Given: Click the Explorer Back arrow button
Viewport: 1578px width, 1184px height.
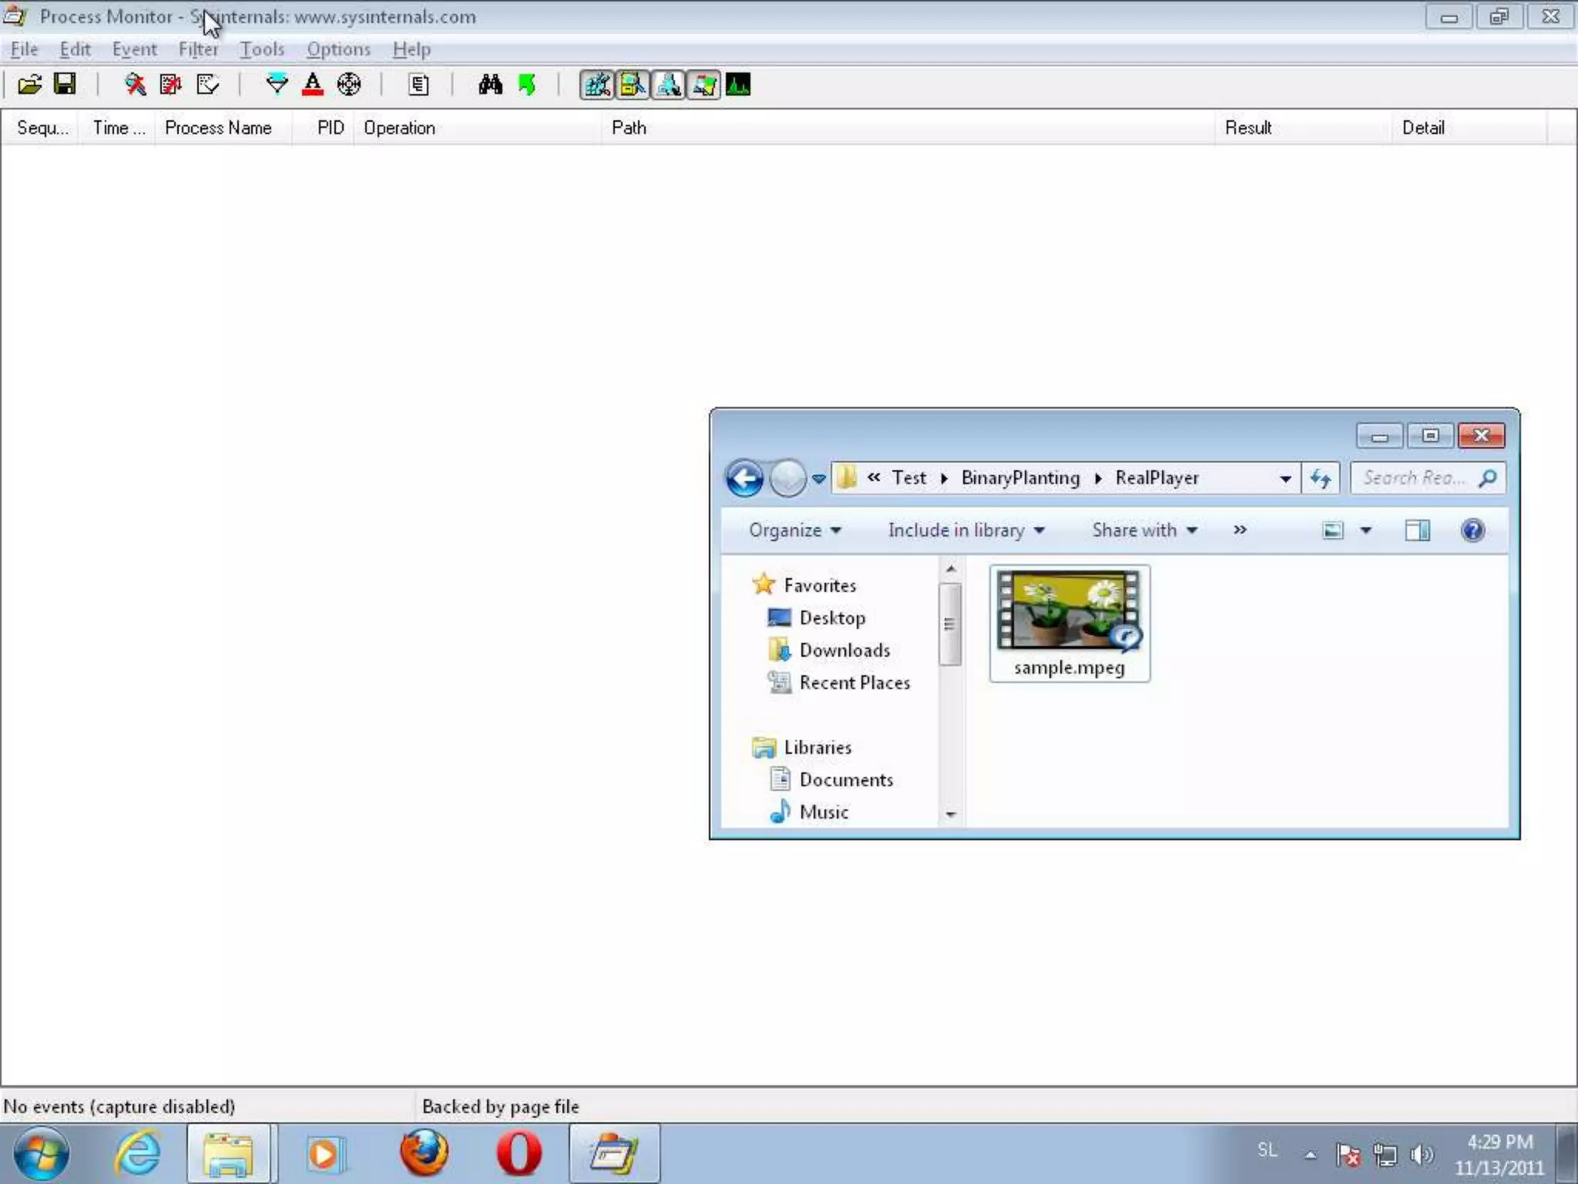Looking at the screenshot, I should (744, 479).
